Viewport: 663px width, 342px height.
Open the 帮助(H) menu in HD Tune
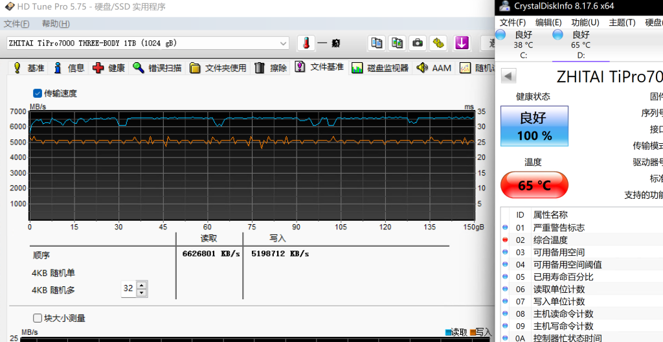56,24
